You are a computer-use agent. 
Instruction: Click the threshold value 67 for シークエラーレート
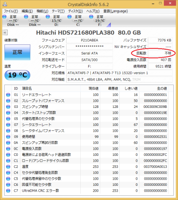(136, 125)
